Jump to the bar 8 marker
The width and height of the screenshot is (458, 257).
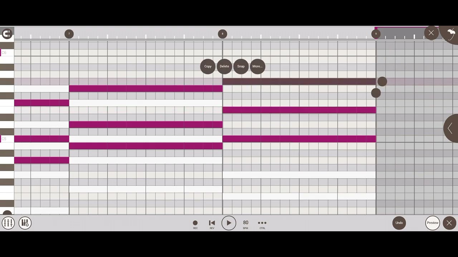point(222,34)
